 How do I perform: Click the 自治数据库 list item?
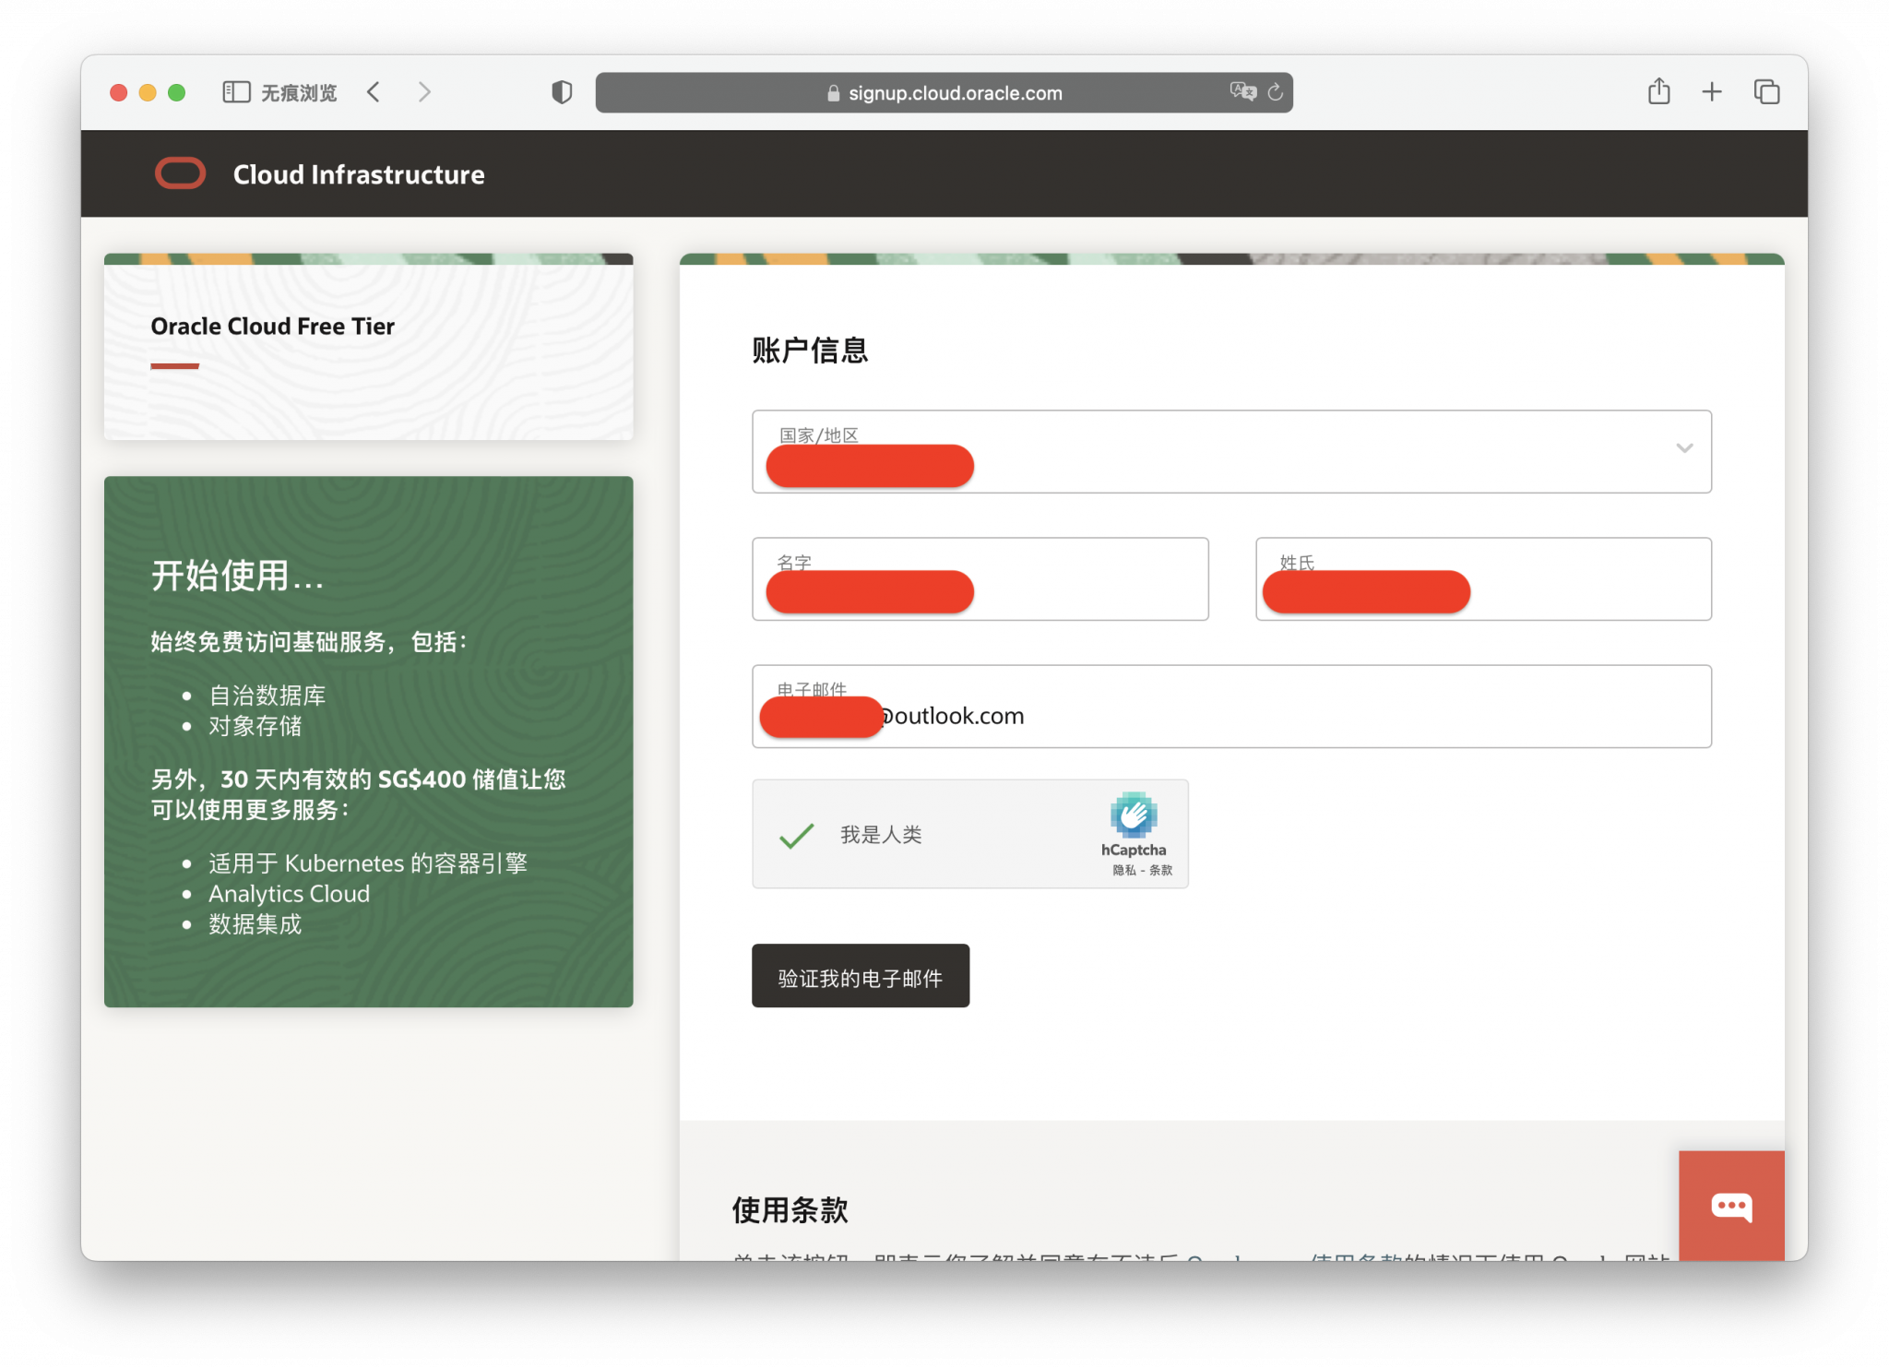(267, 695)
